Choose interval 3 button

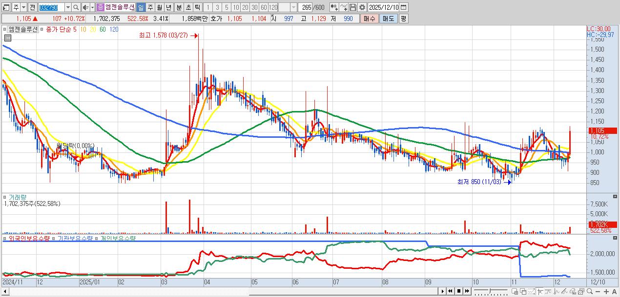(217, 7)
